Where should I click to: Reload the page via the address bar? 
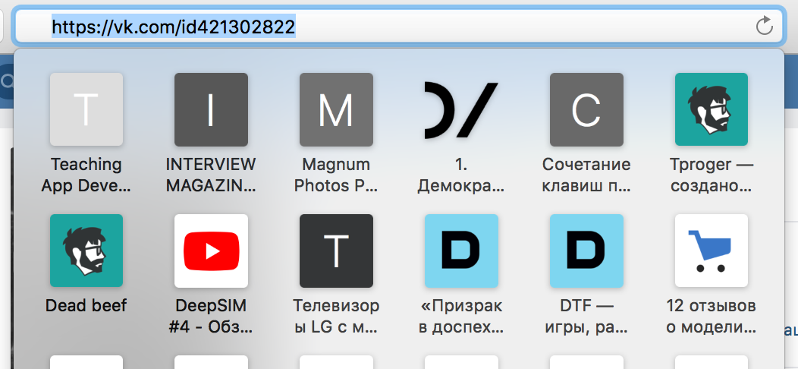click(x=765, y=26)
